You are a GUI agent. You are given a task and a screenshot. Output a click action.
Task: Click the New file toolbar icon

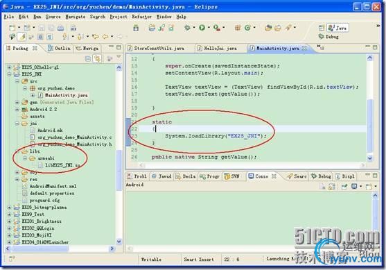pos(12,28)
